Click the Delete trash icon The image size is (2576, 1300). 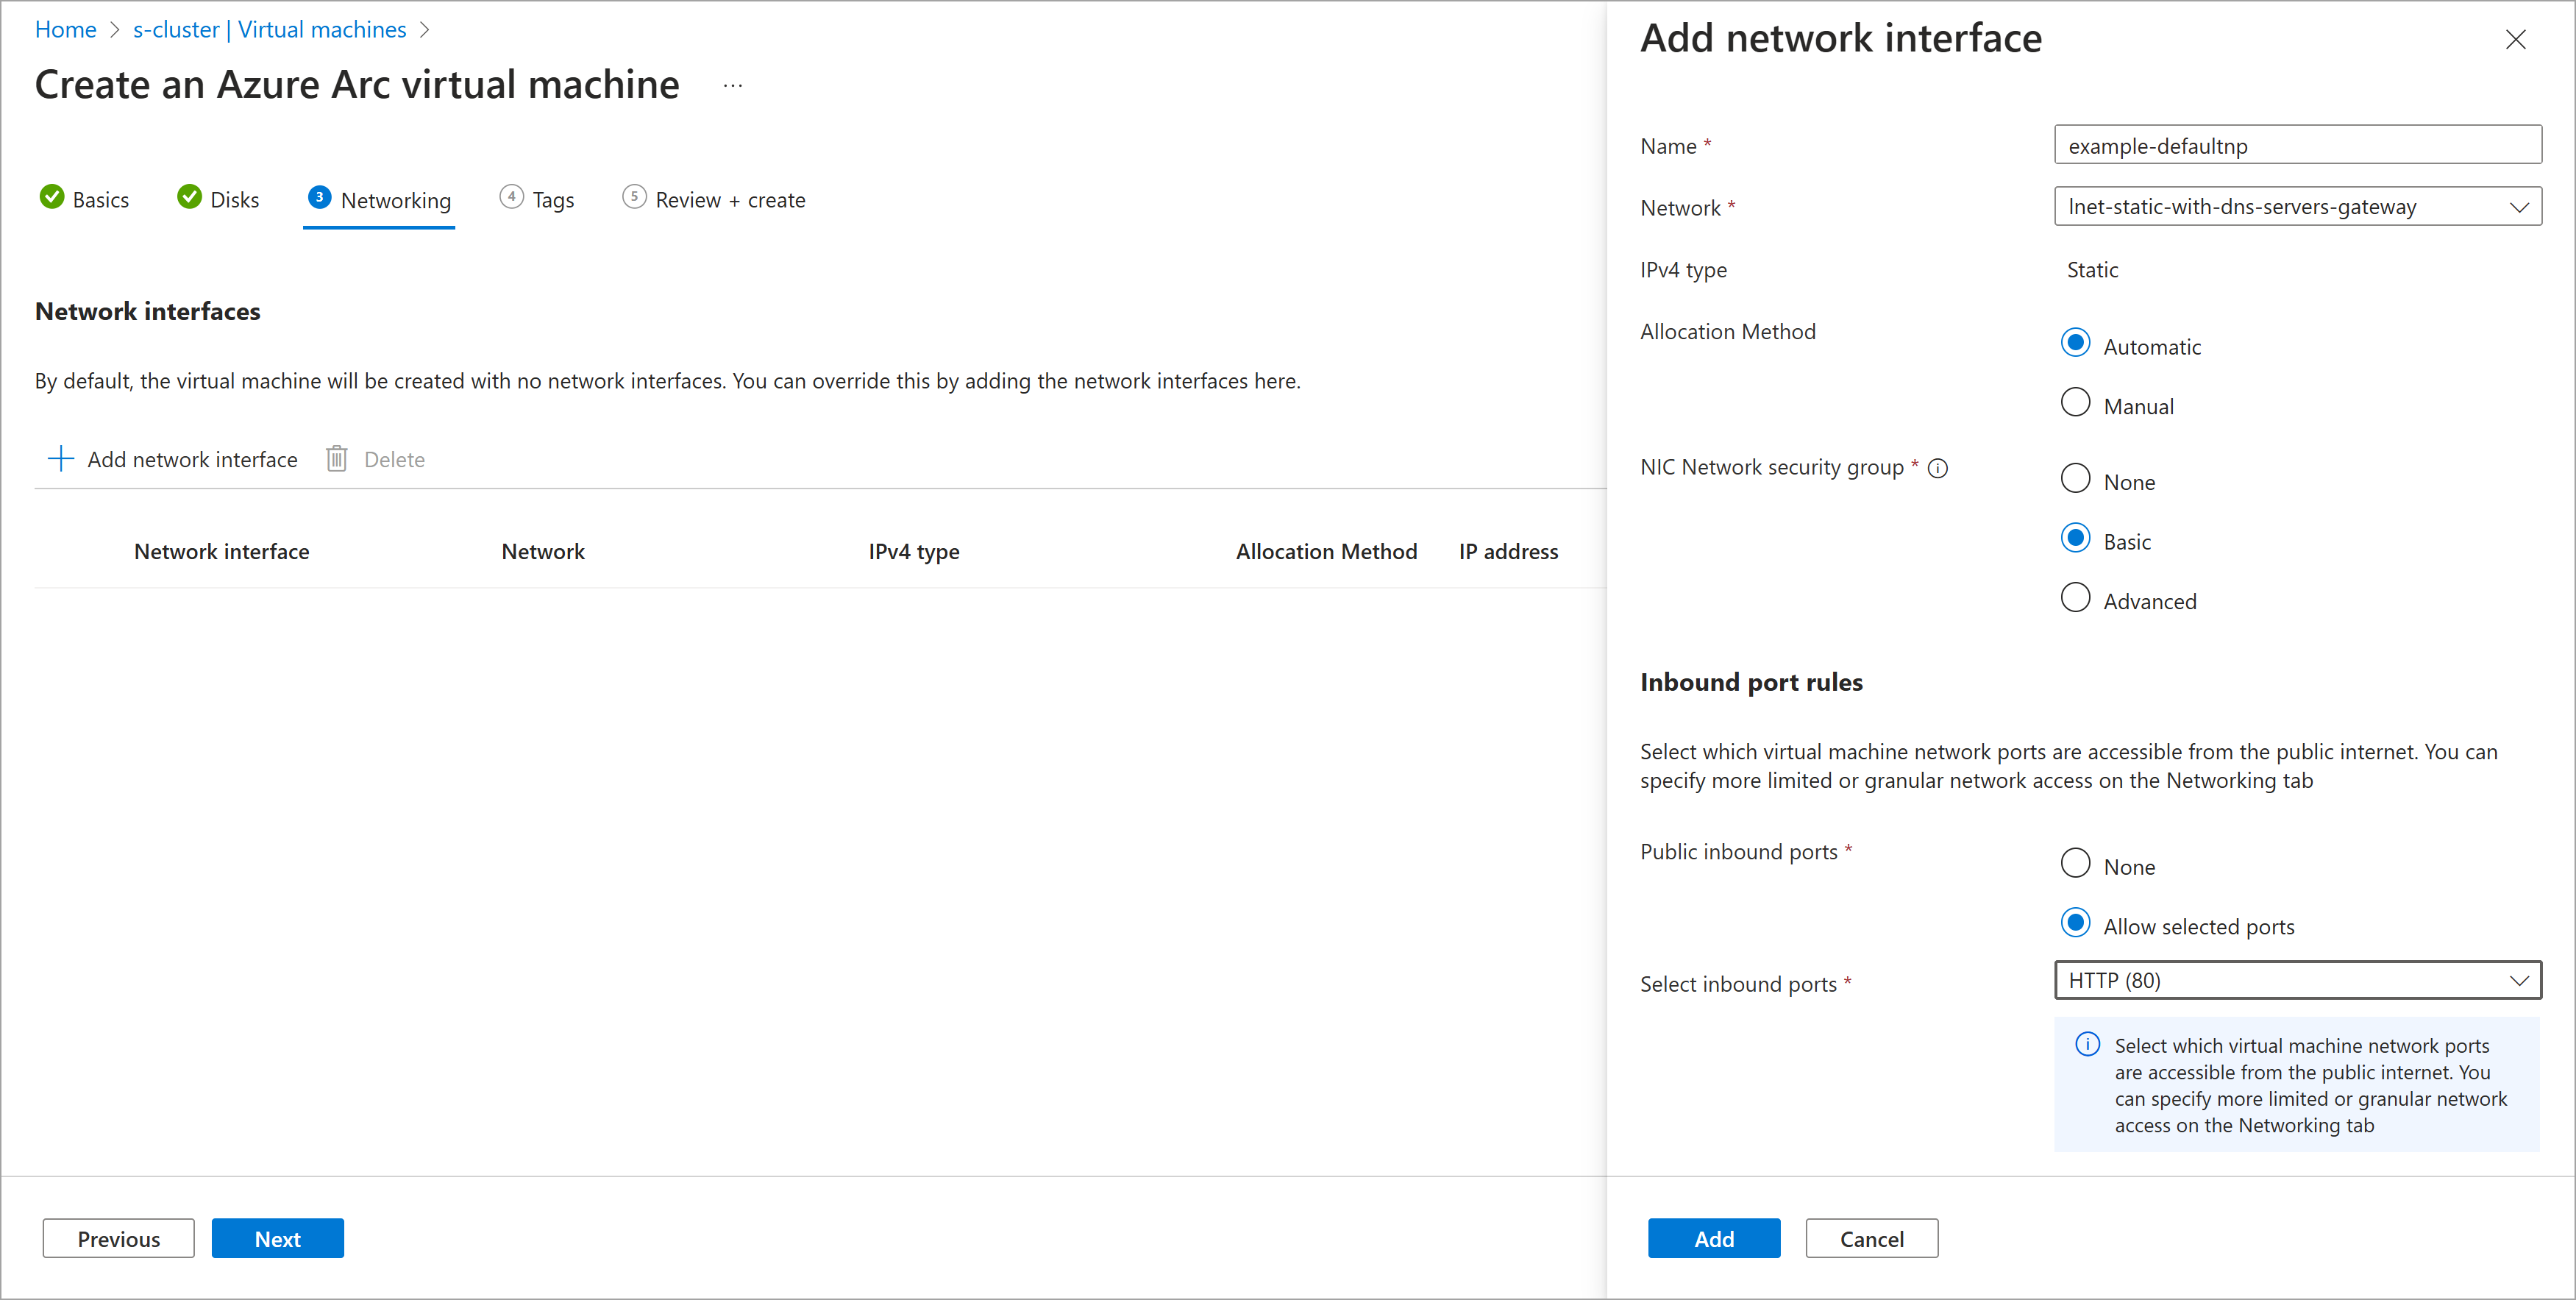337,458
